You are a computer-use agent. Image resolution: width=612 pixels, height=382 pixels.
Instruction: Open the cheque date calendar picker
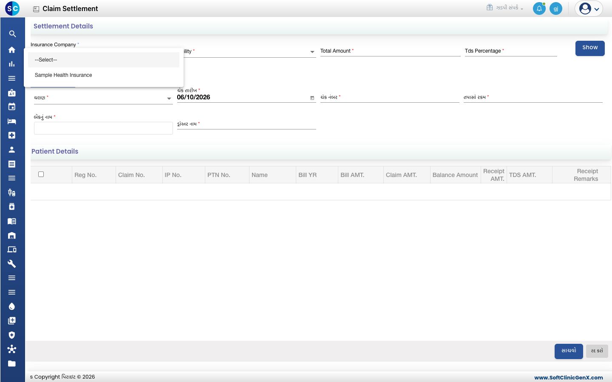click(x=312, y=98)
